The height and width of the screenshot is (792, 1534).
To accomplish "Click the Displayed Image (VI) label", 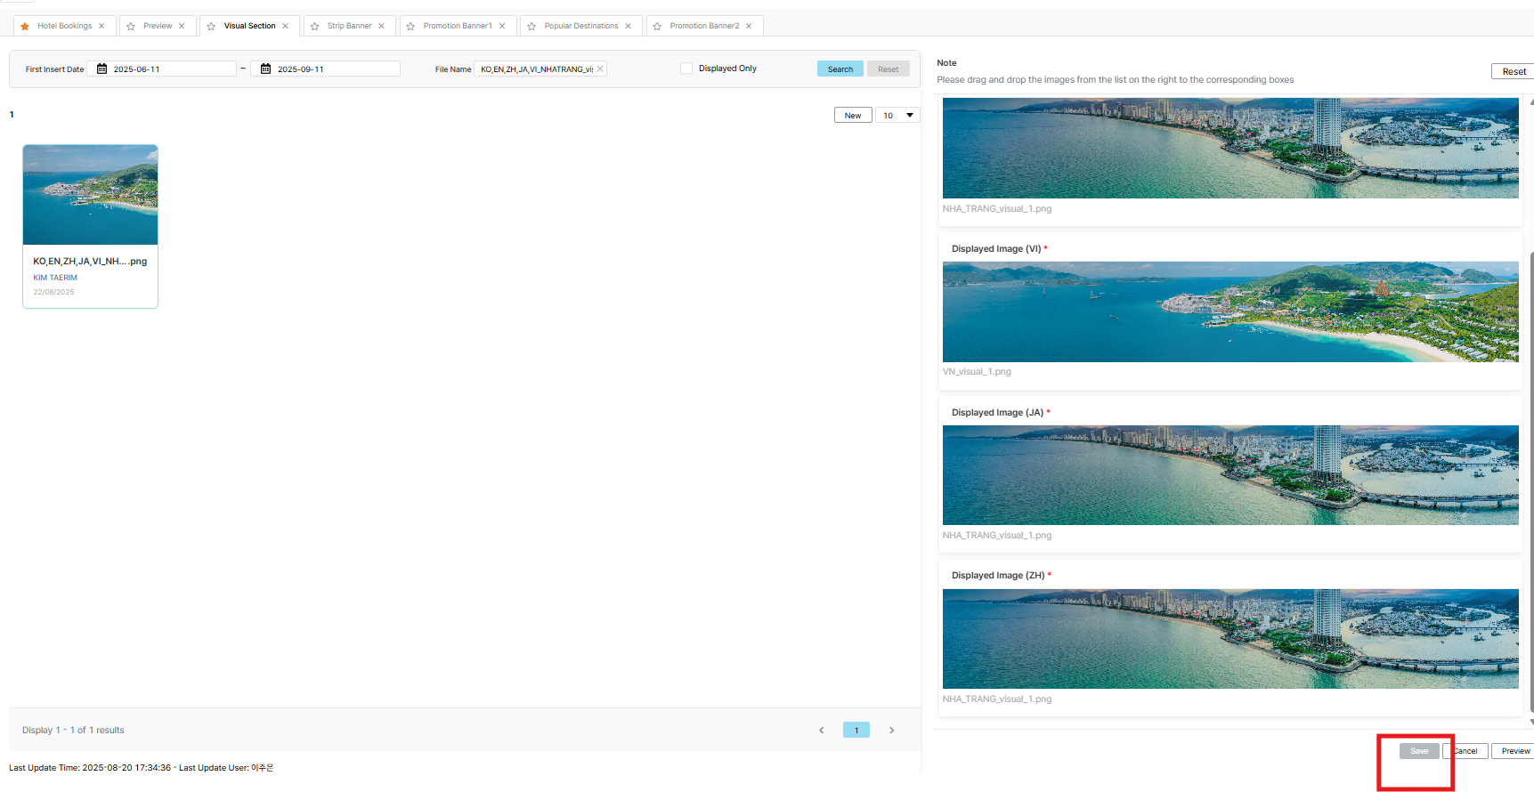I will point(996,249).
